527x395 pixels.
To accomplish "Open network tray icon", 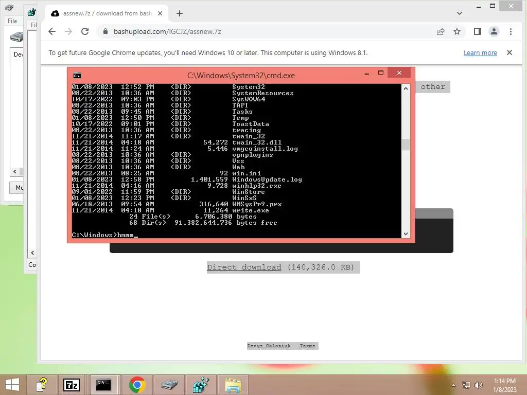I will coord(466,385).
